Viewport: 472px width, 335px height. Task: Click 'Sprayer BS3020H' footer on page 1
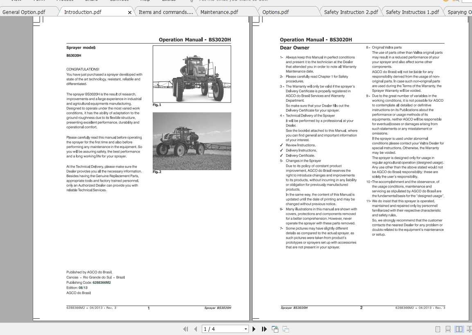218,308
